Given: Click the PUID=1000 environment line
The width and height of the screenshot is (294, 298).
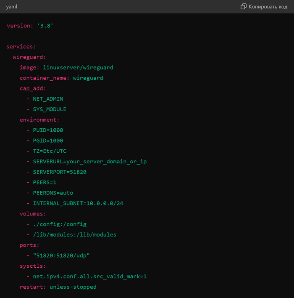Looking at the screenshot, I should point(48,130).
